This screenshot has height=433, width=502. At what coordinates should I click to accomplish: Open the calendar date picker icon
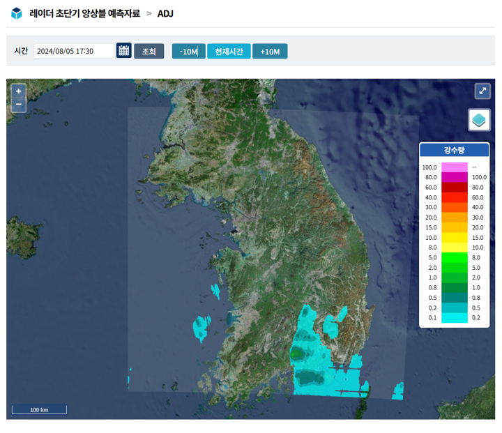pos(124,51)
